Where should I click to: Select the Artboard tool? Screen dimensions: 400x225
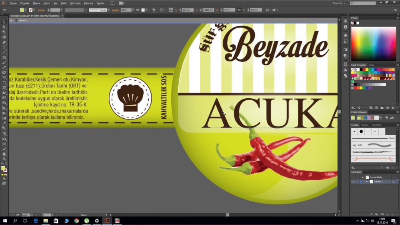(x=4, y=144)
